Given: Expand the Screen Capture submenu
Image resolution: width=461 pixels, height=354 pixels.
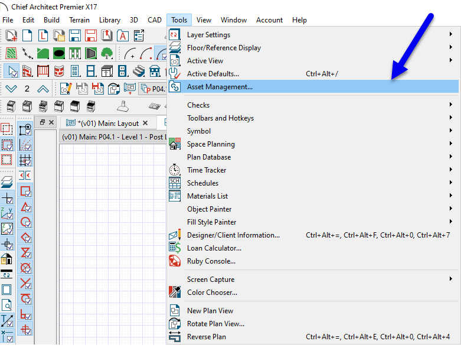Looking at the screenshot, I should (x=313, y=280).
